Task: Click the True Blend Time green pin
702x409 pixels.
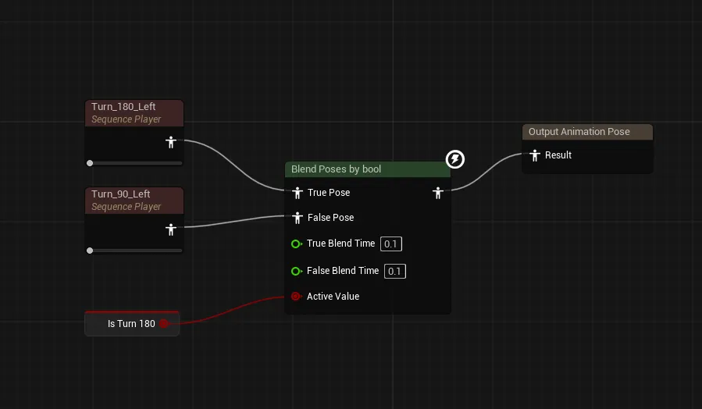Action: click(297, 244)
